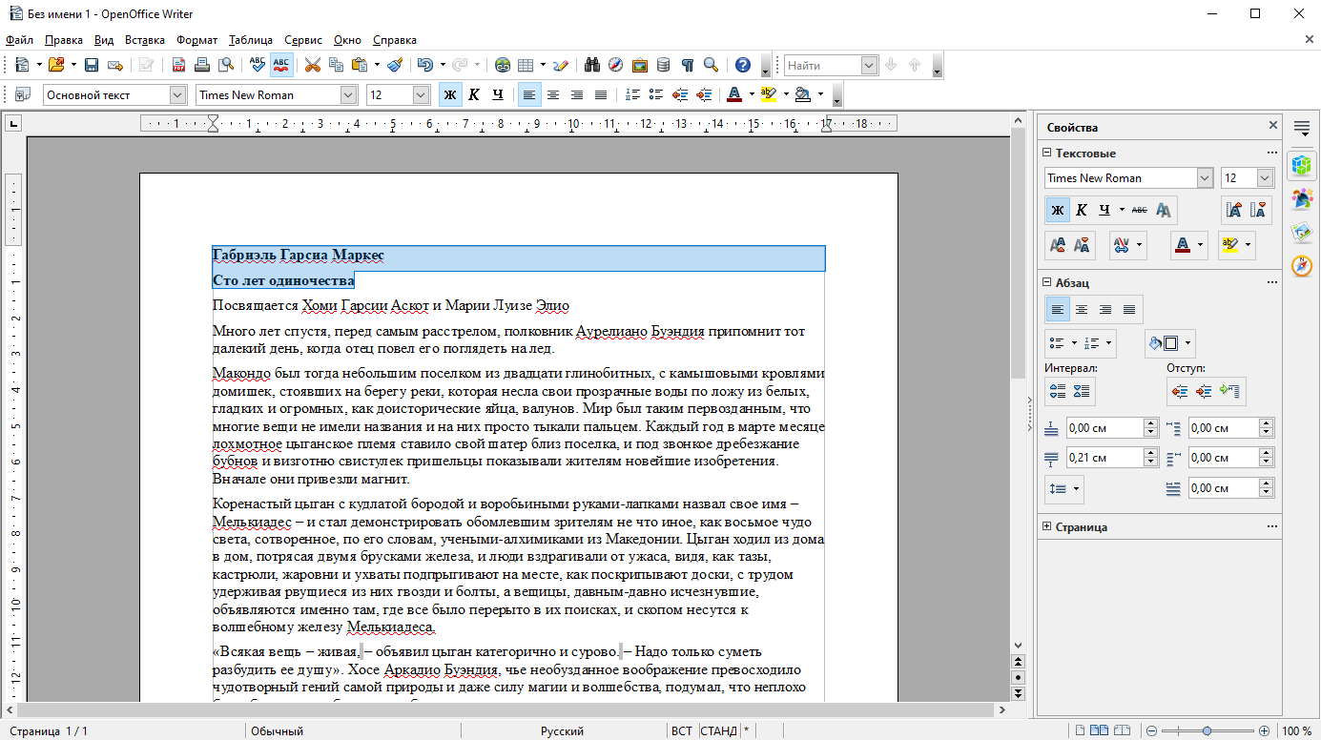Click the 'ВСТ' insert mode indicator
Screen dimensions: 1321x740
681,730
